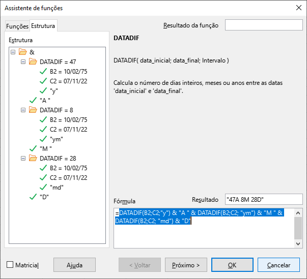Collapse the & root tree node

pyautogui.click(x=13, y=52)
